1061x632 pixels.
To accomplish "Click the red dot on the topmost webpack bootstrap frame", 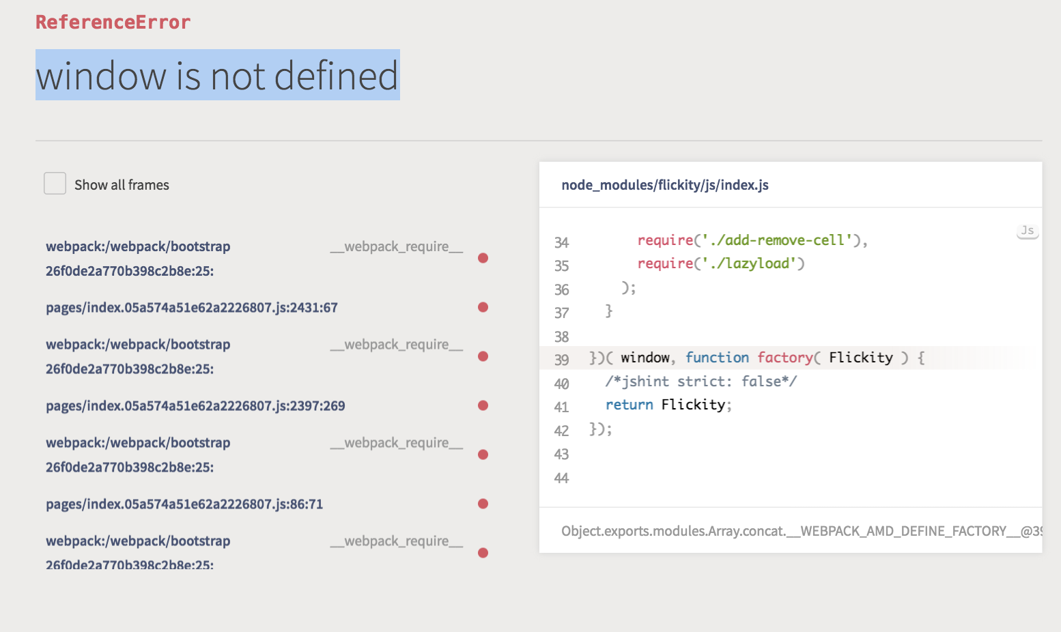I will 483,258.
